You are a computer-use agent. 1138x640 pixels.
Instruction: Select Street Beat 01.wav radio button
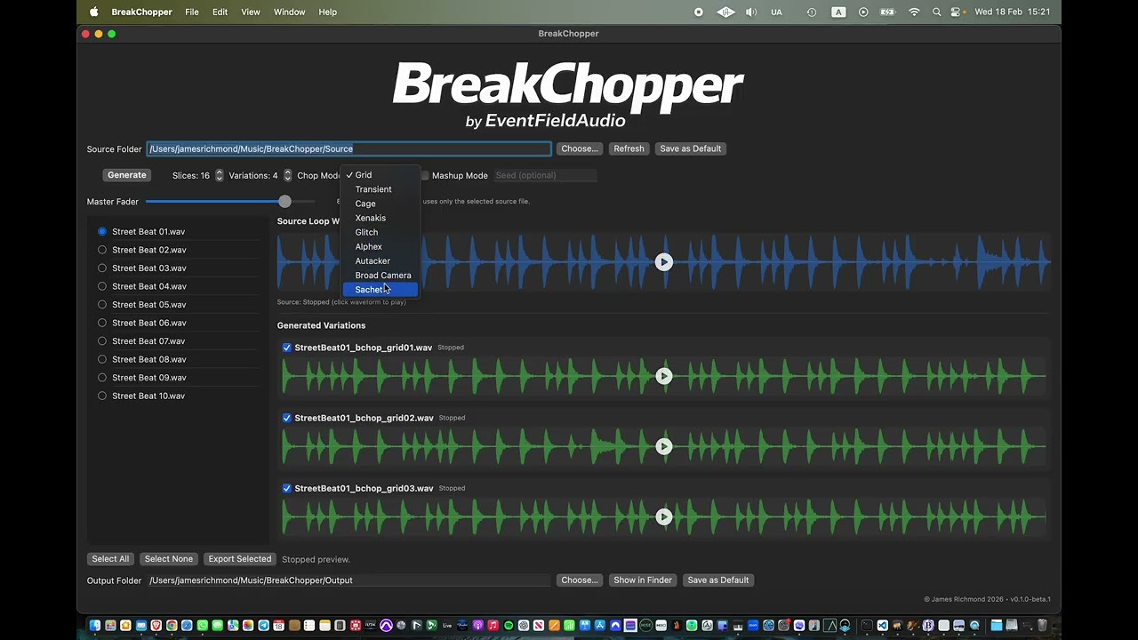(x=102, y=232)
